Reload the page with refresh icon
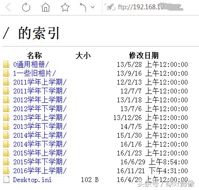The width and height of the screenshot is (199, 190). coord(26,7)
